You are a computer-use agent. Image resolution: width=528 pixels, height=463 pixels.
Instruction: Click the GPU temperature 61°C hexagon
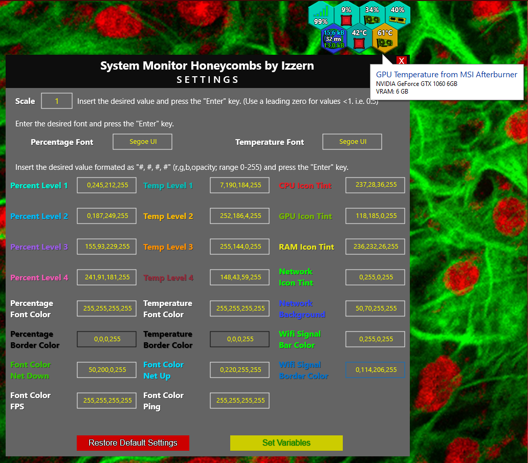click(385, 38)
